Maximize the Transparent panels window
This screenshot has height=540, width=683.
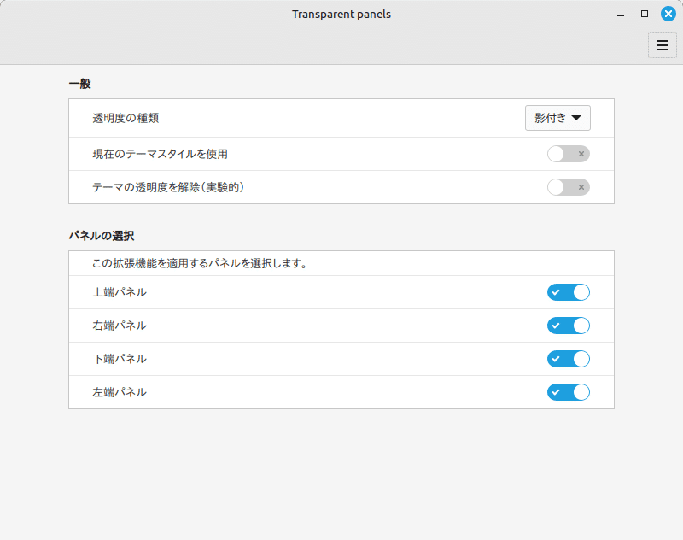tap(645, 14)
